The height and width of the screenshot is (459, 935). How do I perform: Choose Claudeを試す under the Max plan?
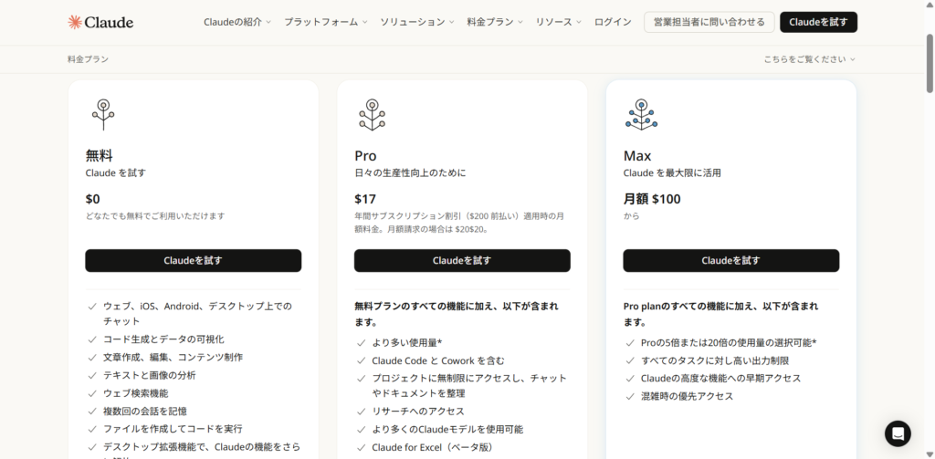click(730, 260)
